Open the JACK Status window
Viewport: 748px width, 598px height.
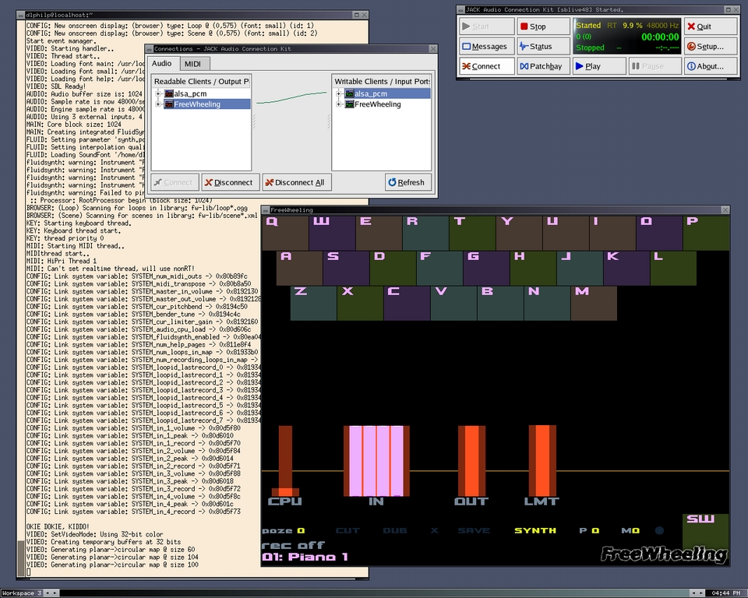[542, 47]
